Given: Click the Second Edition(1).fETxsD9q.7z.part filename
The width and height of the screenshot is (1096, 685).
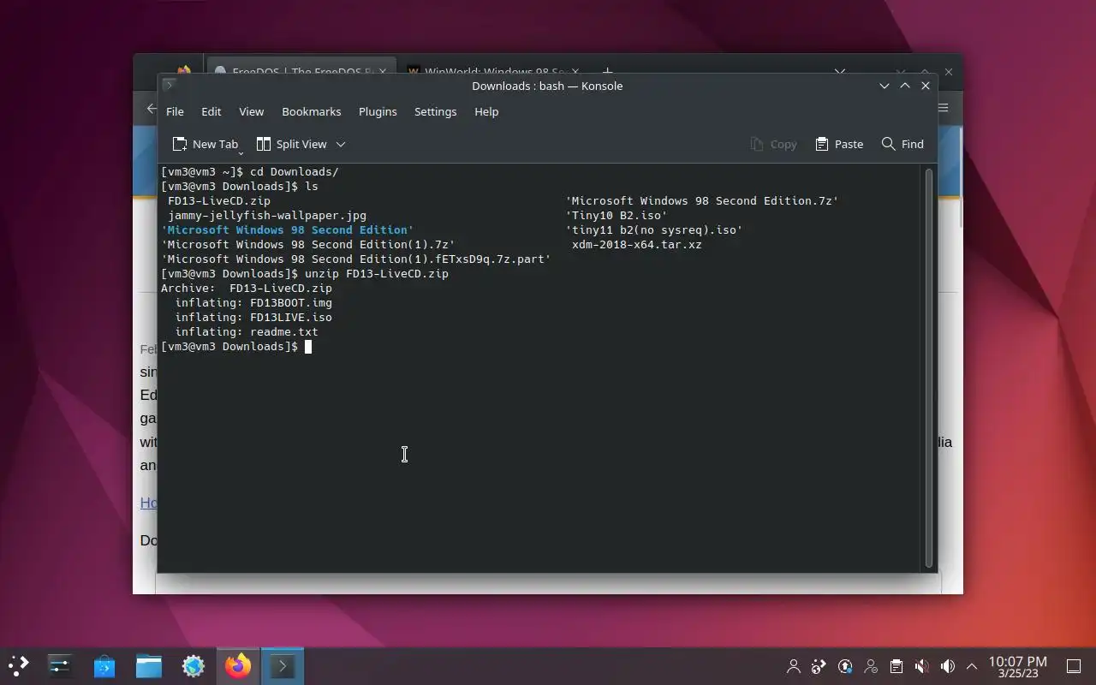Looking at the screenshot, I should coord(356,259).
